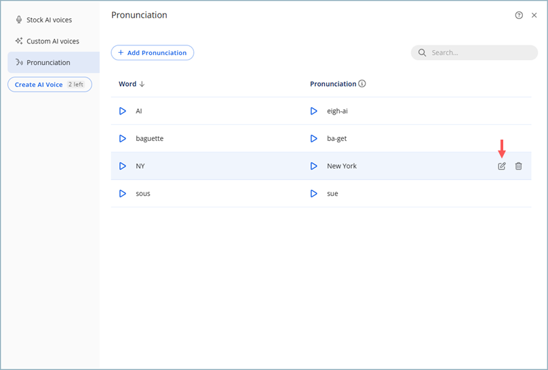Switch to Custom AI voices tab
Screen dimensions: 548x370
[52, 41]
